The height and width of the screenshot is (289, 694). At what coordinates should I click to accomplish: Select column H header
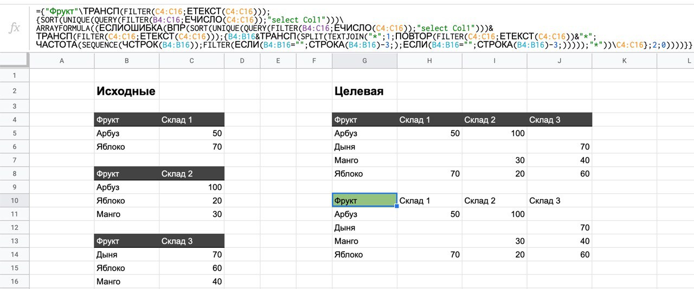(x=429, y=61)
